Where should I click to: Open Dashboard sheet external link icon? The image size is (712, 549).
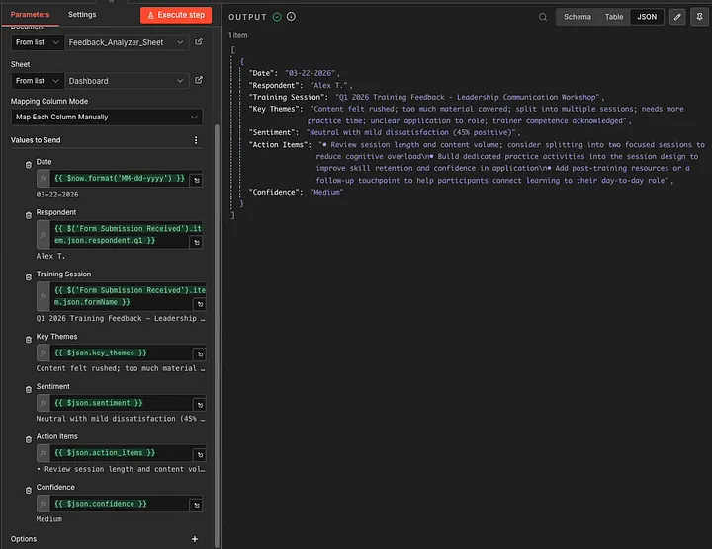pos(199,80)
